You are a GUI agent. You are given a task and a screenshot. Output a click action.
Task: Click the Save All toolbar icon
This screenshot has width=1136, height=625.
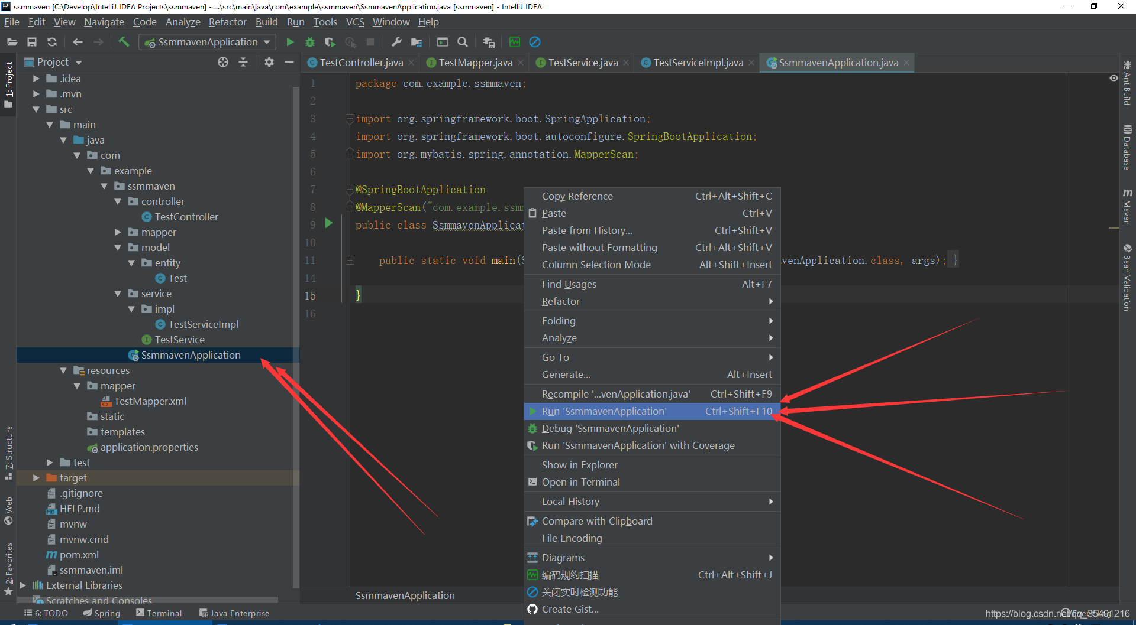pos(32,42)
